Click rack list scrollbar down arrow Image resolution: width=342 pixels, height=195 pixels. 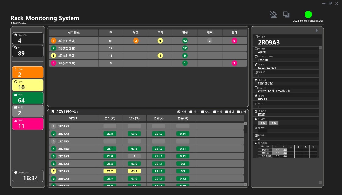(245, 184)
